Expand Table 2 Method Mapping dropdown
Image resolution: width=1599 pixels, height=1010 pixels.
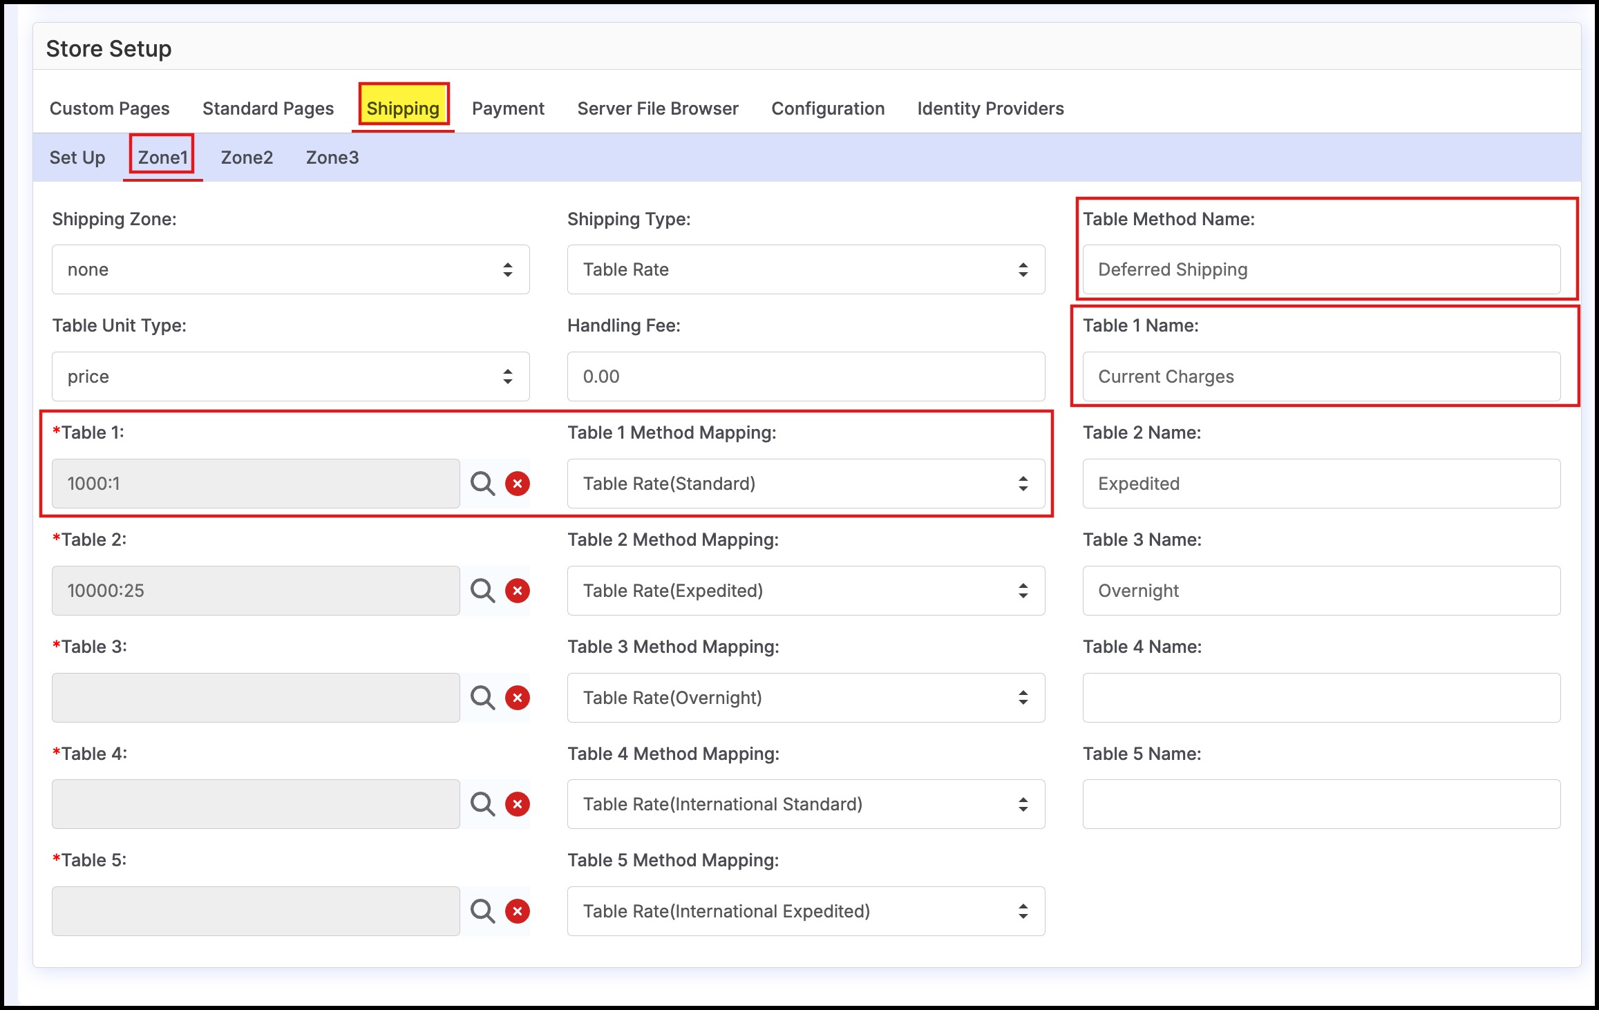(806, 591)
